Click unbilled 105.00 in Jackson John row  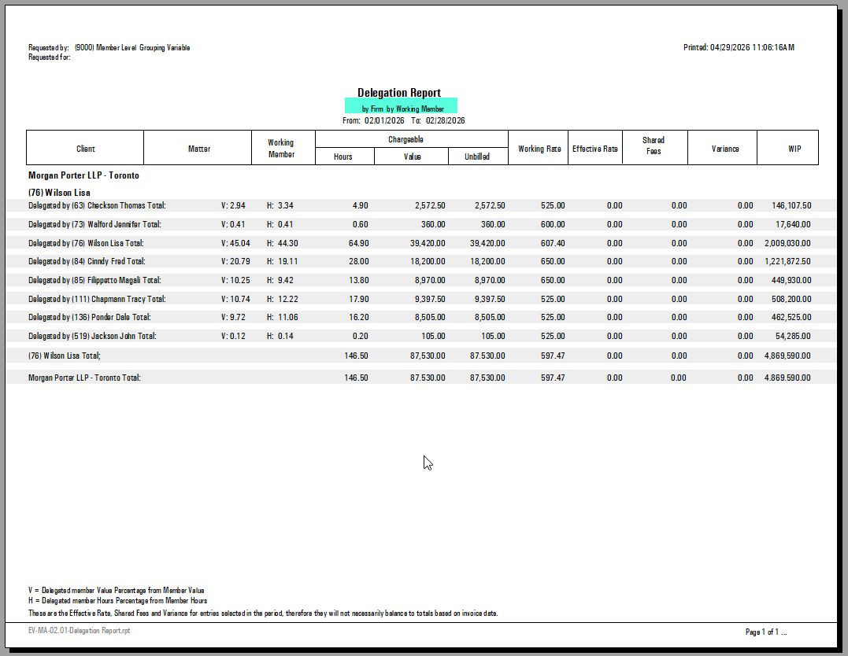click(493, 336)
